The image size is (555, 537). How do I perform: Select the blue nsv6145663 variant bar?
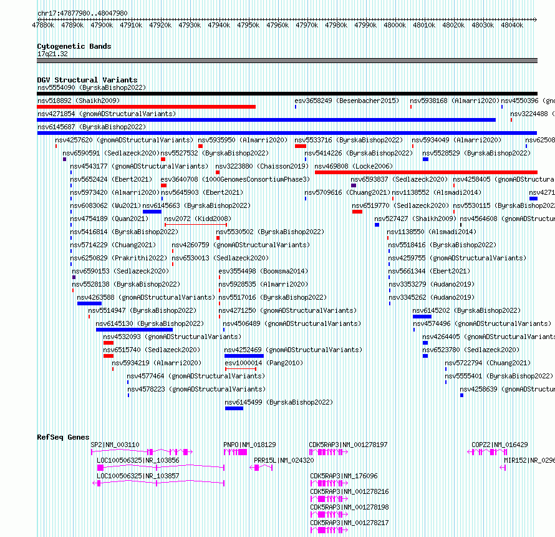(152, 212)
